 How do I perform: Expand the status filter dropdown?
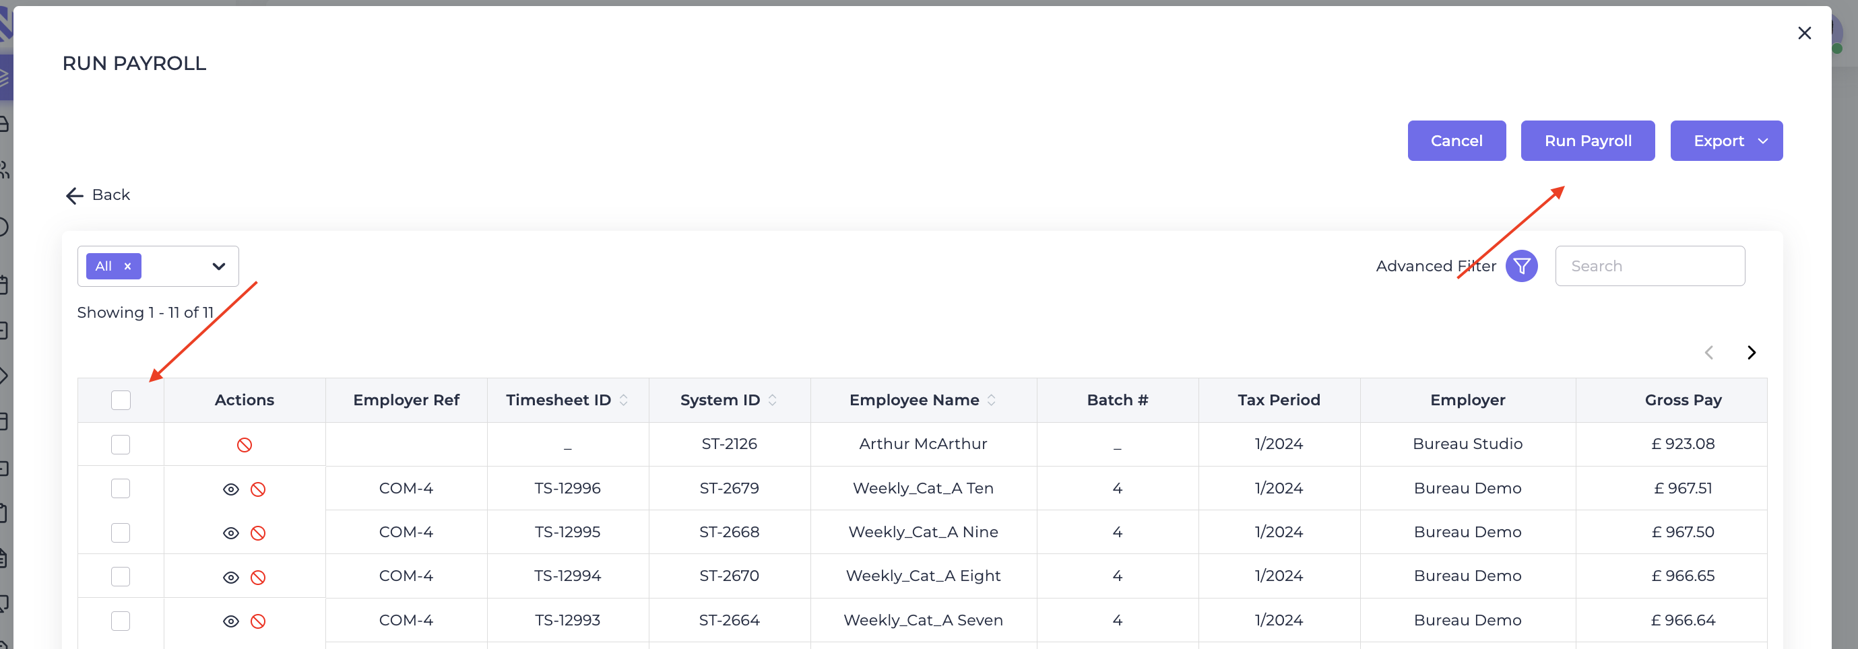pyautogui.click(x=218, y=266)
